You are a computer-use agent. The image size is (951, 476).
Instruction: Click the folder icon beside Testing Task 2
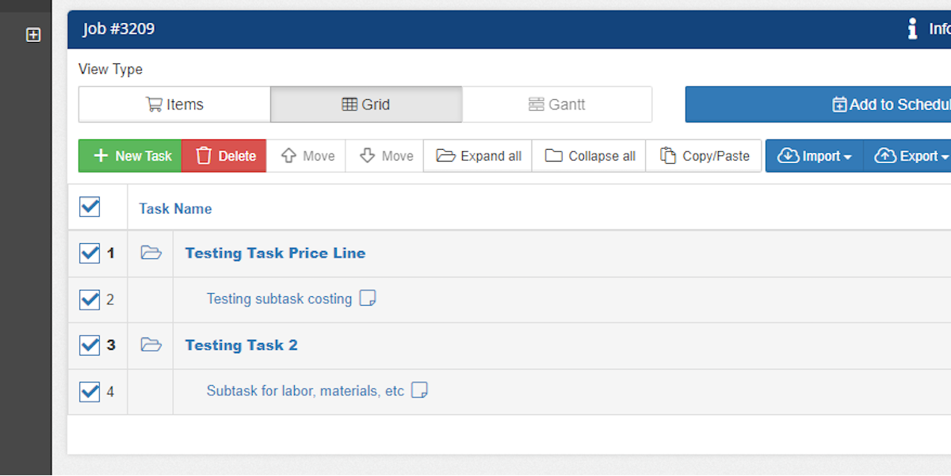point(151,345)
